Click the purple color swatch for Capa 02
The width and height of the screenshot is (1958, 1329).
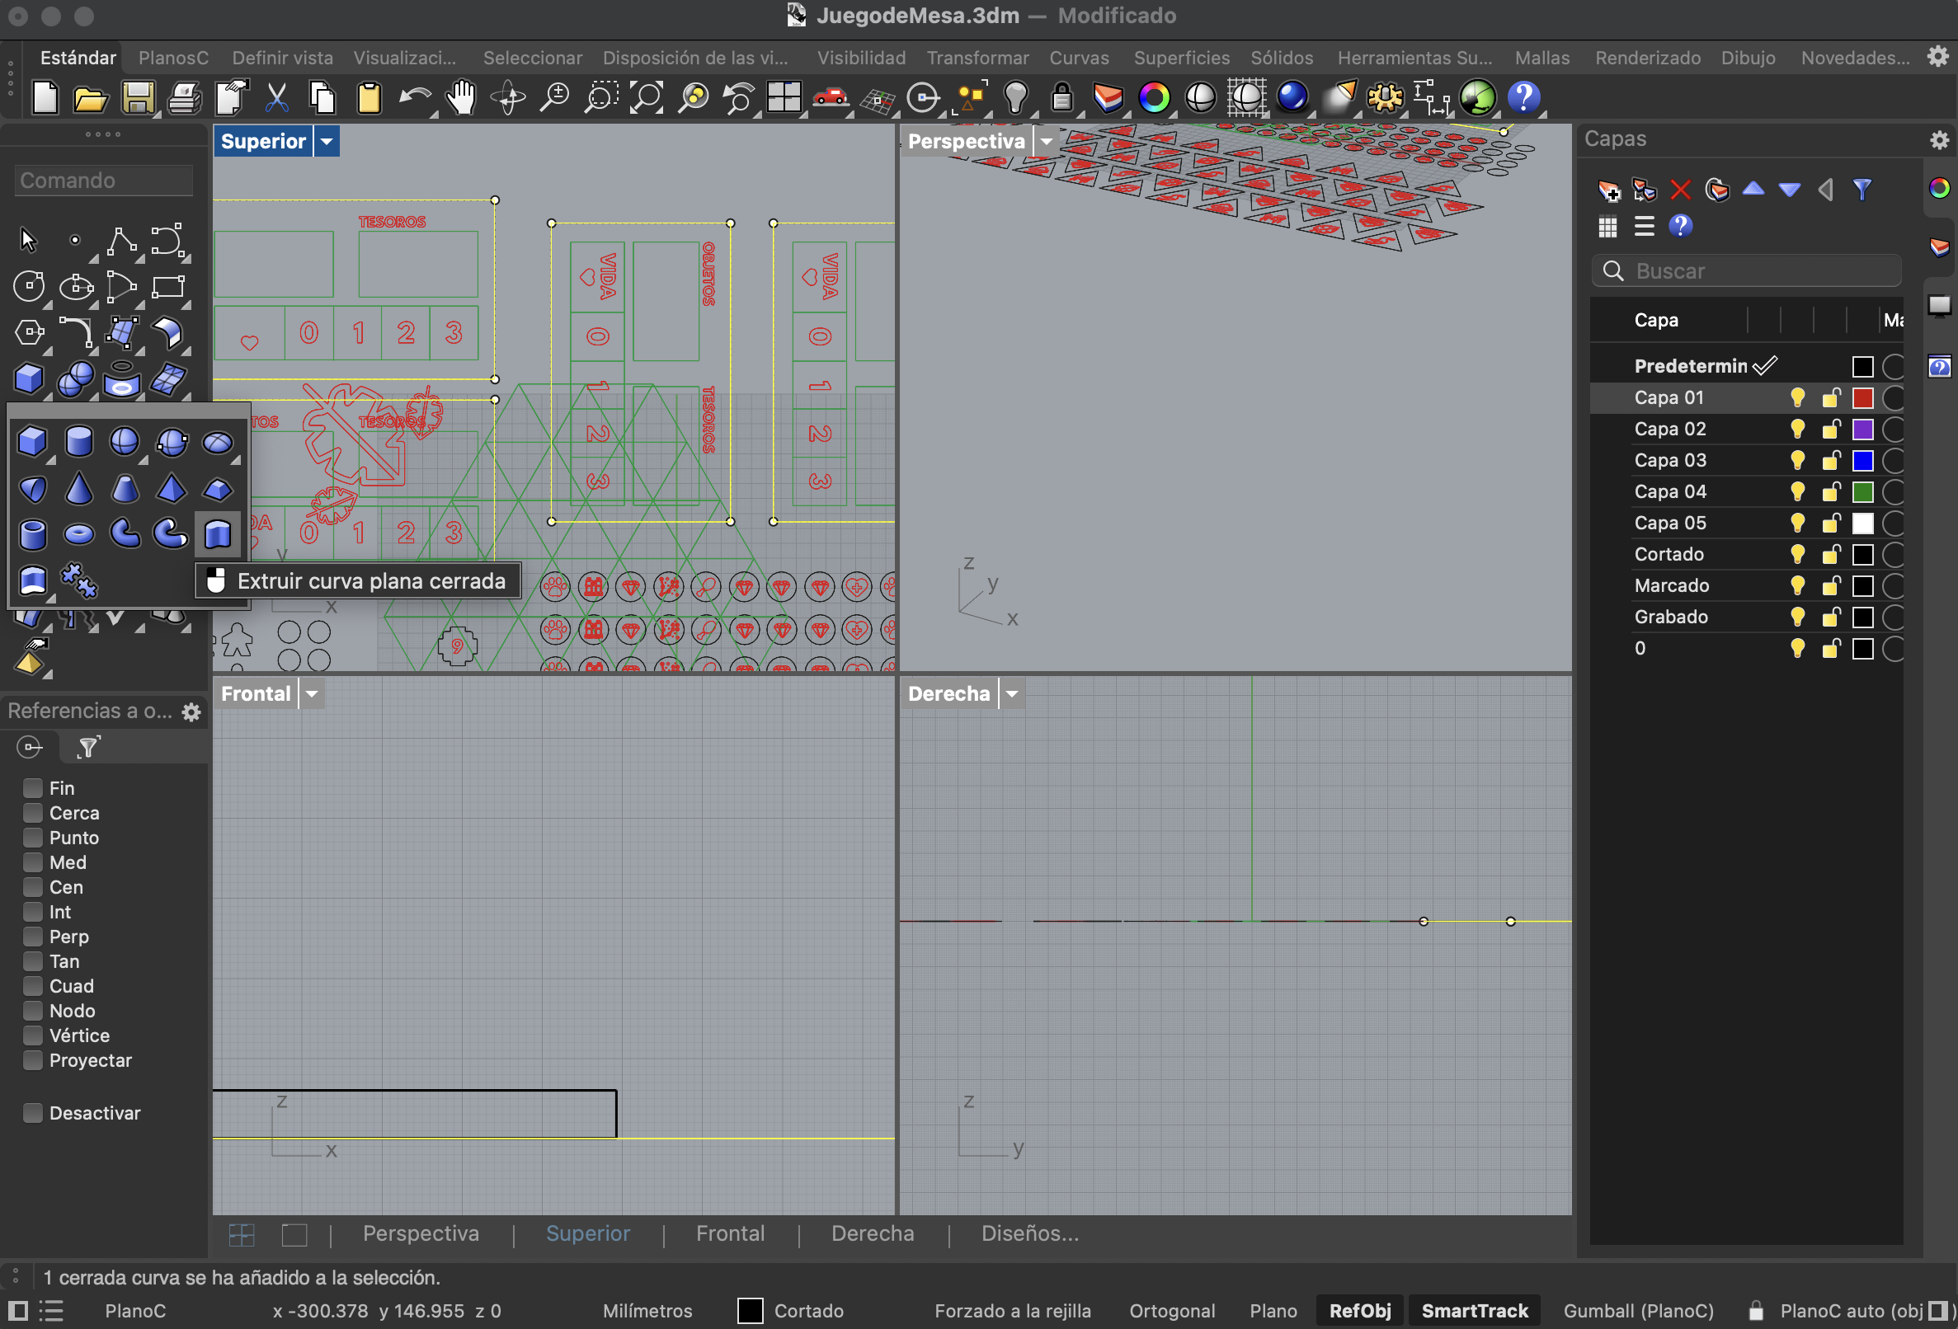(x=1862, y=430)
